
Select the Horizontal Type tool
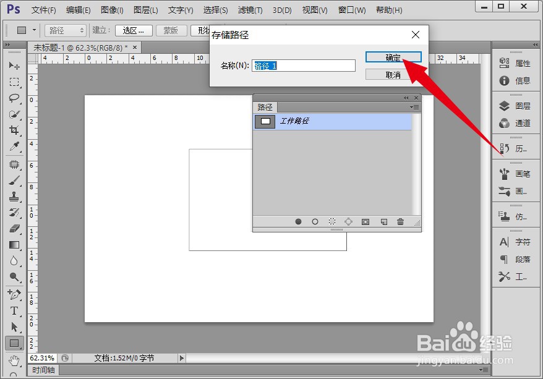[14, 311]
